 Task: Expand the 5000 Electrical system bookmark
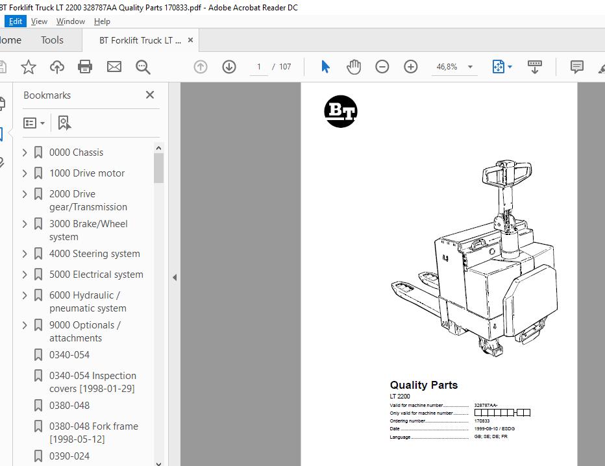coord(25,275)
